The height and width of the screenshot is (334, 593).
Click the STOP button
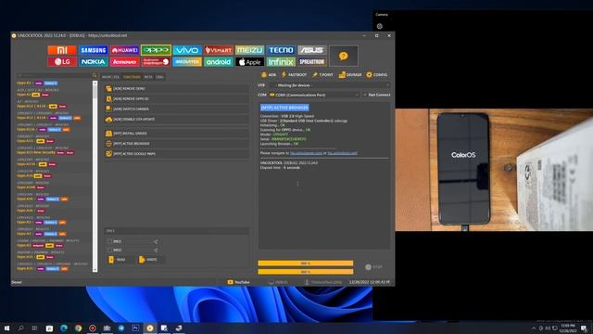click(374, 267)
